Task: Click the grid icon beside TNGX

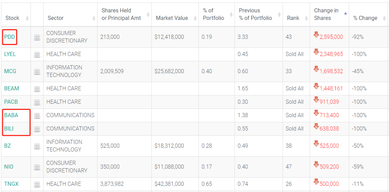Action: (37, 184)
